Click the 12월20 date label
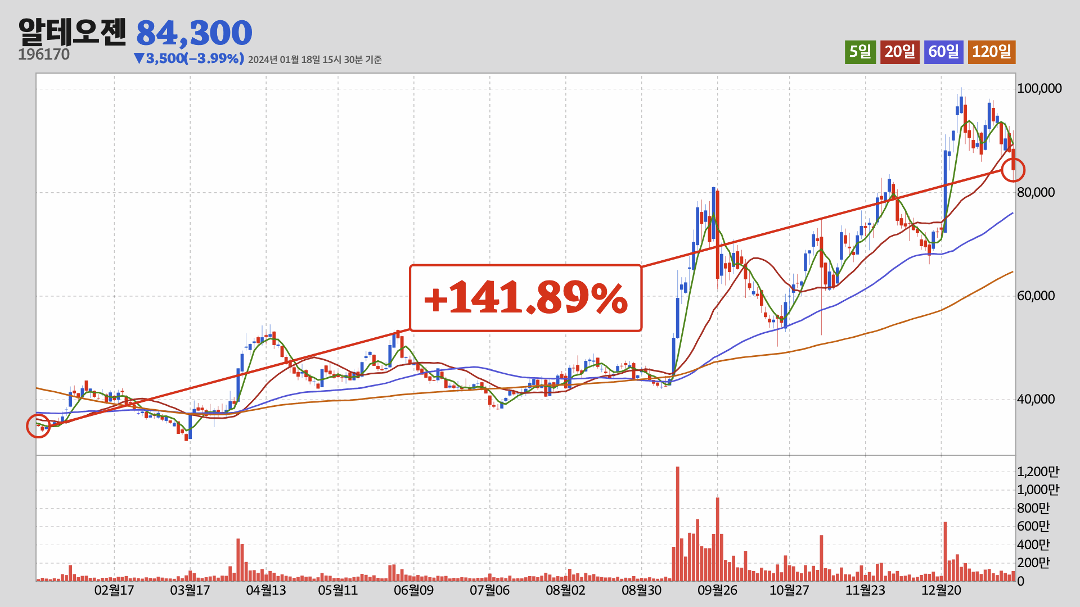This screenshot has width=1080, height=607. (941, 590)
